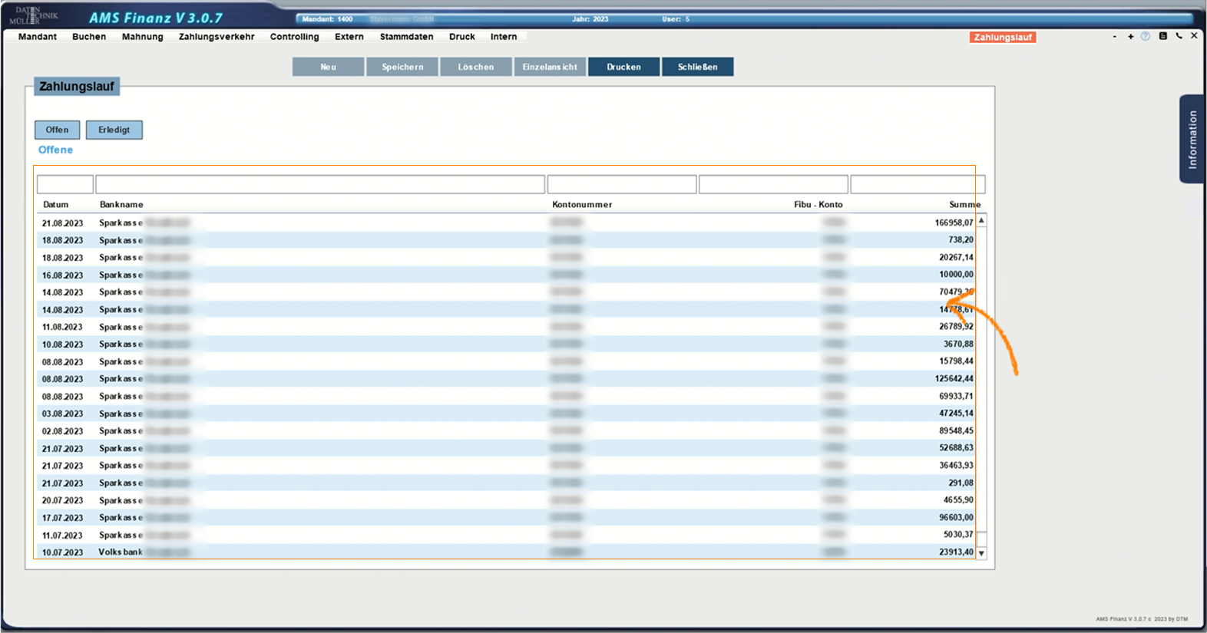1207x633 pixels.
Task: Click the Schließen button
Action: [x=697, y=67]
